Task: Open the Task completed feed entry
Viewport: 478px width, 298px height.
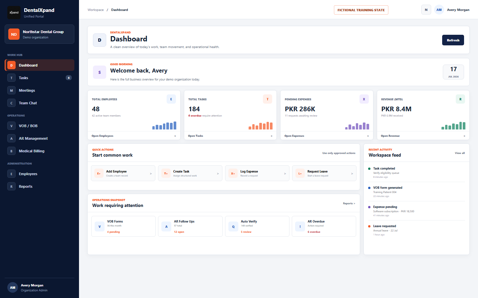Action: [x=416, y=173]
